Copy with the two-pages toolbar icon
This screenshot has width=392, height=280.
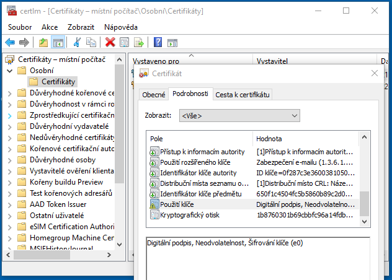point(91,42)
